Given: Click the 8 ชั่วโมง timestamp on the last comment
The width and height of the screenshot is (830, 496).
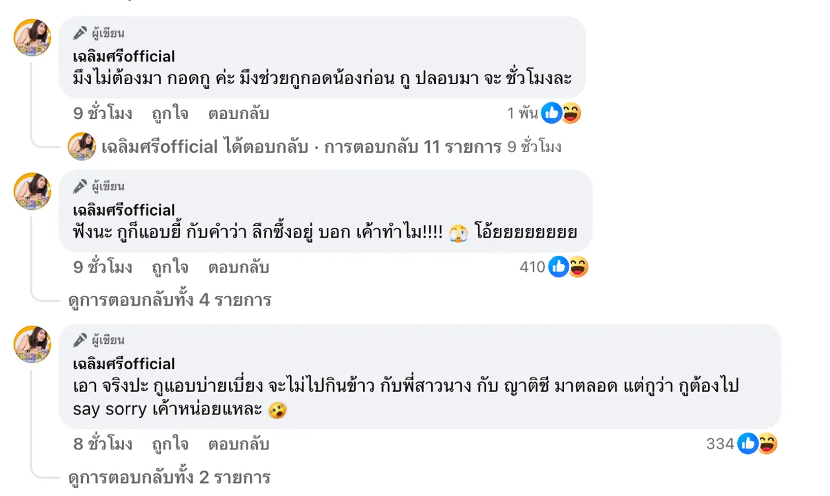Looking at the screenshot, I should coord(97,444).
